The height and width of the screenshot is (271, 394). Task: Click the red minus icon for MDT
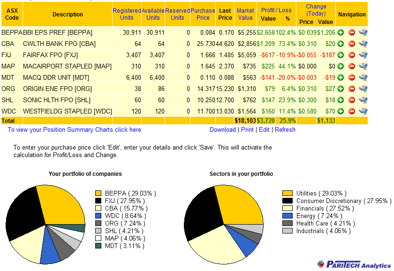click(351, 77)
